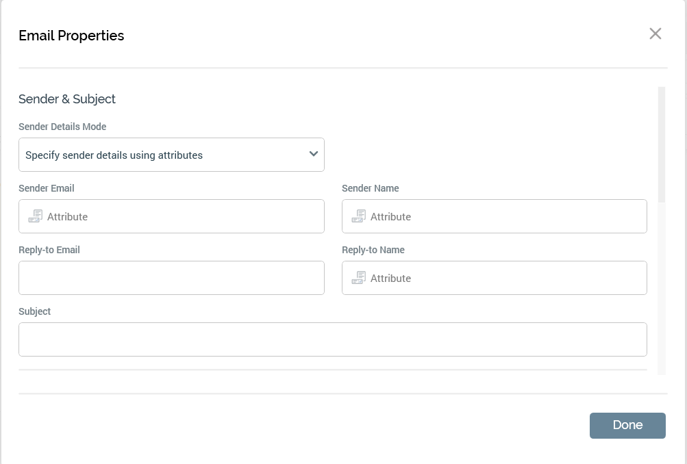Click inside the Reply-to Email field
The height and width of the screenshot is (464, 687).
click(171, 277)
